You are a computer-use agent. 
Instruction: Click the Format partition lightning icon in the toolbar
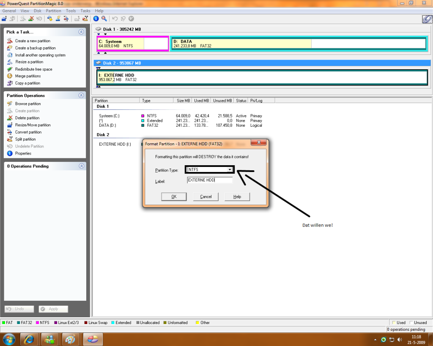pos(58,19)
